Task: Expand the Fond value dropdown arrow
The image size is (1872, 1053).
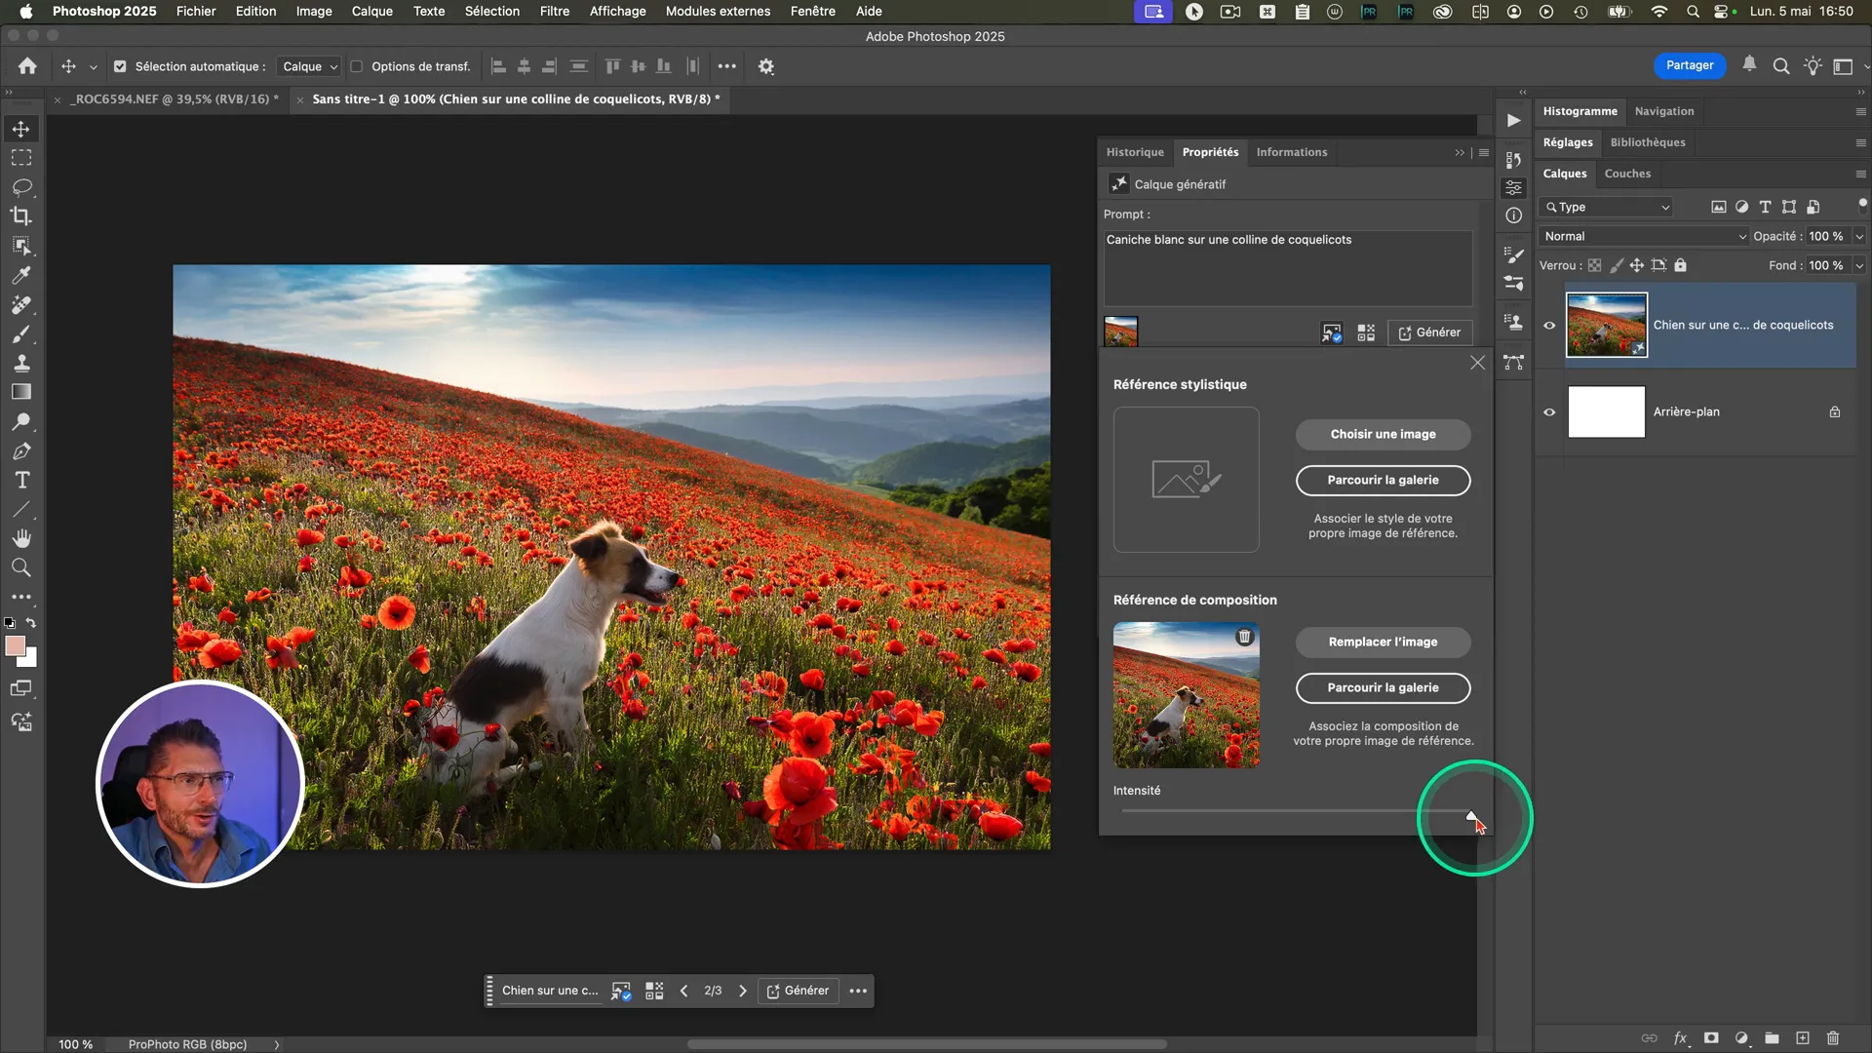Action: [x=1858, y=265]
